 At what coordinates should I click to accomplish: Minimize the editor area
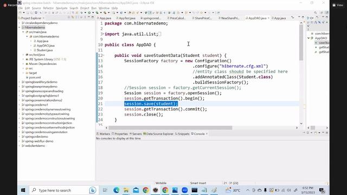[x=299, y=17]
